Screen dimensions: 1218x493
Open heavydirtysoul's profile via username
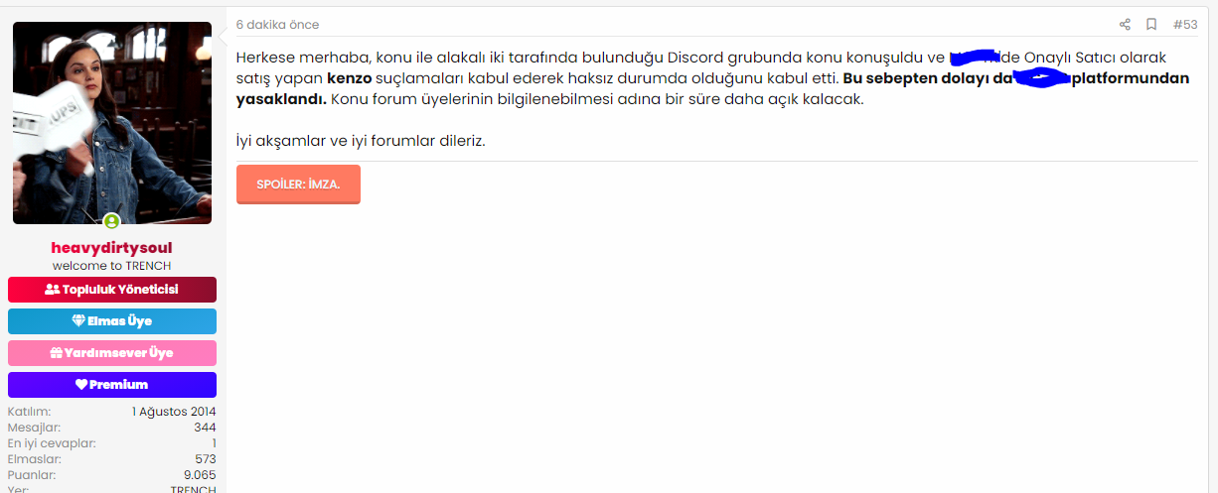click(x=111, y=247)
